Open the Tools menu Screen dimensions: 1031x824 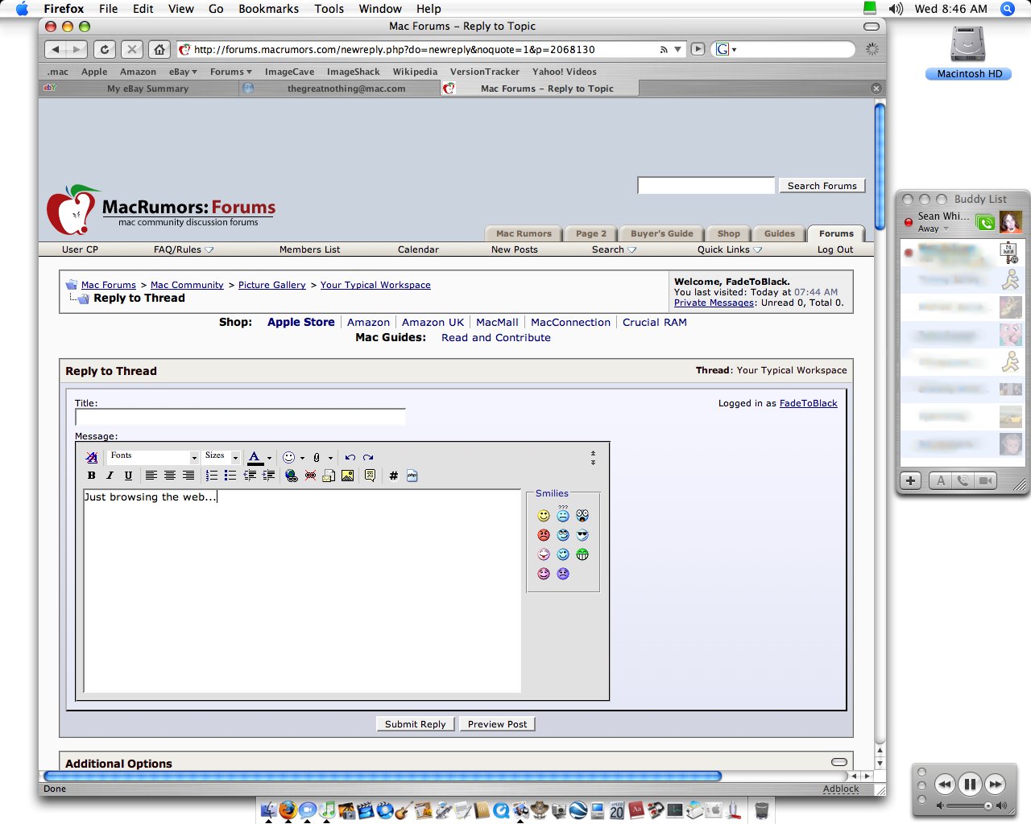click(329, 9)
